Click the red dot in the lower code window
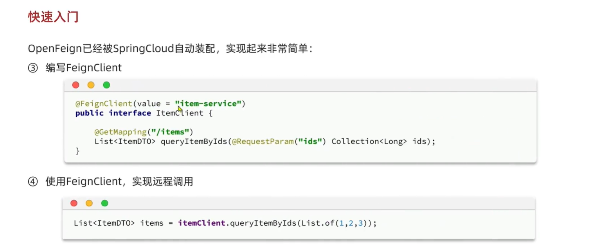The height and width of the screenshot is (248, 599). [74, 203]
